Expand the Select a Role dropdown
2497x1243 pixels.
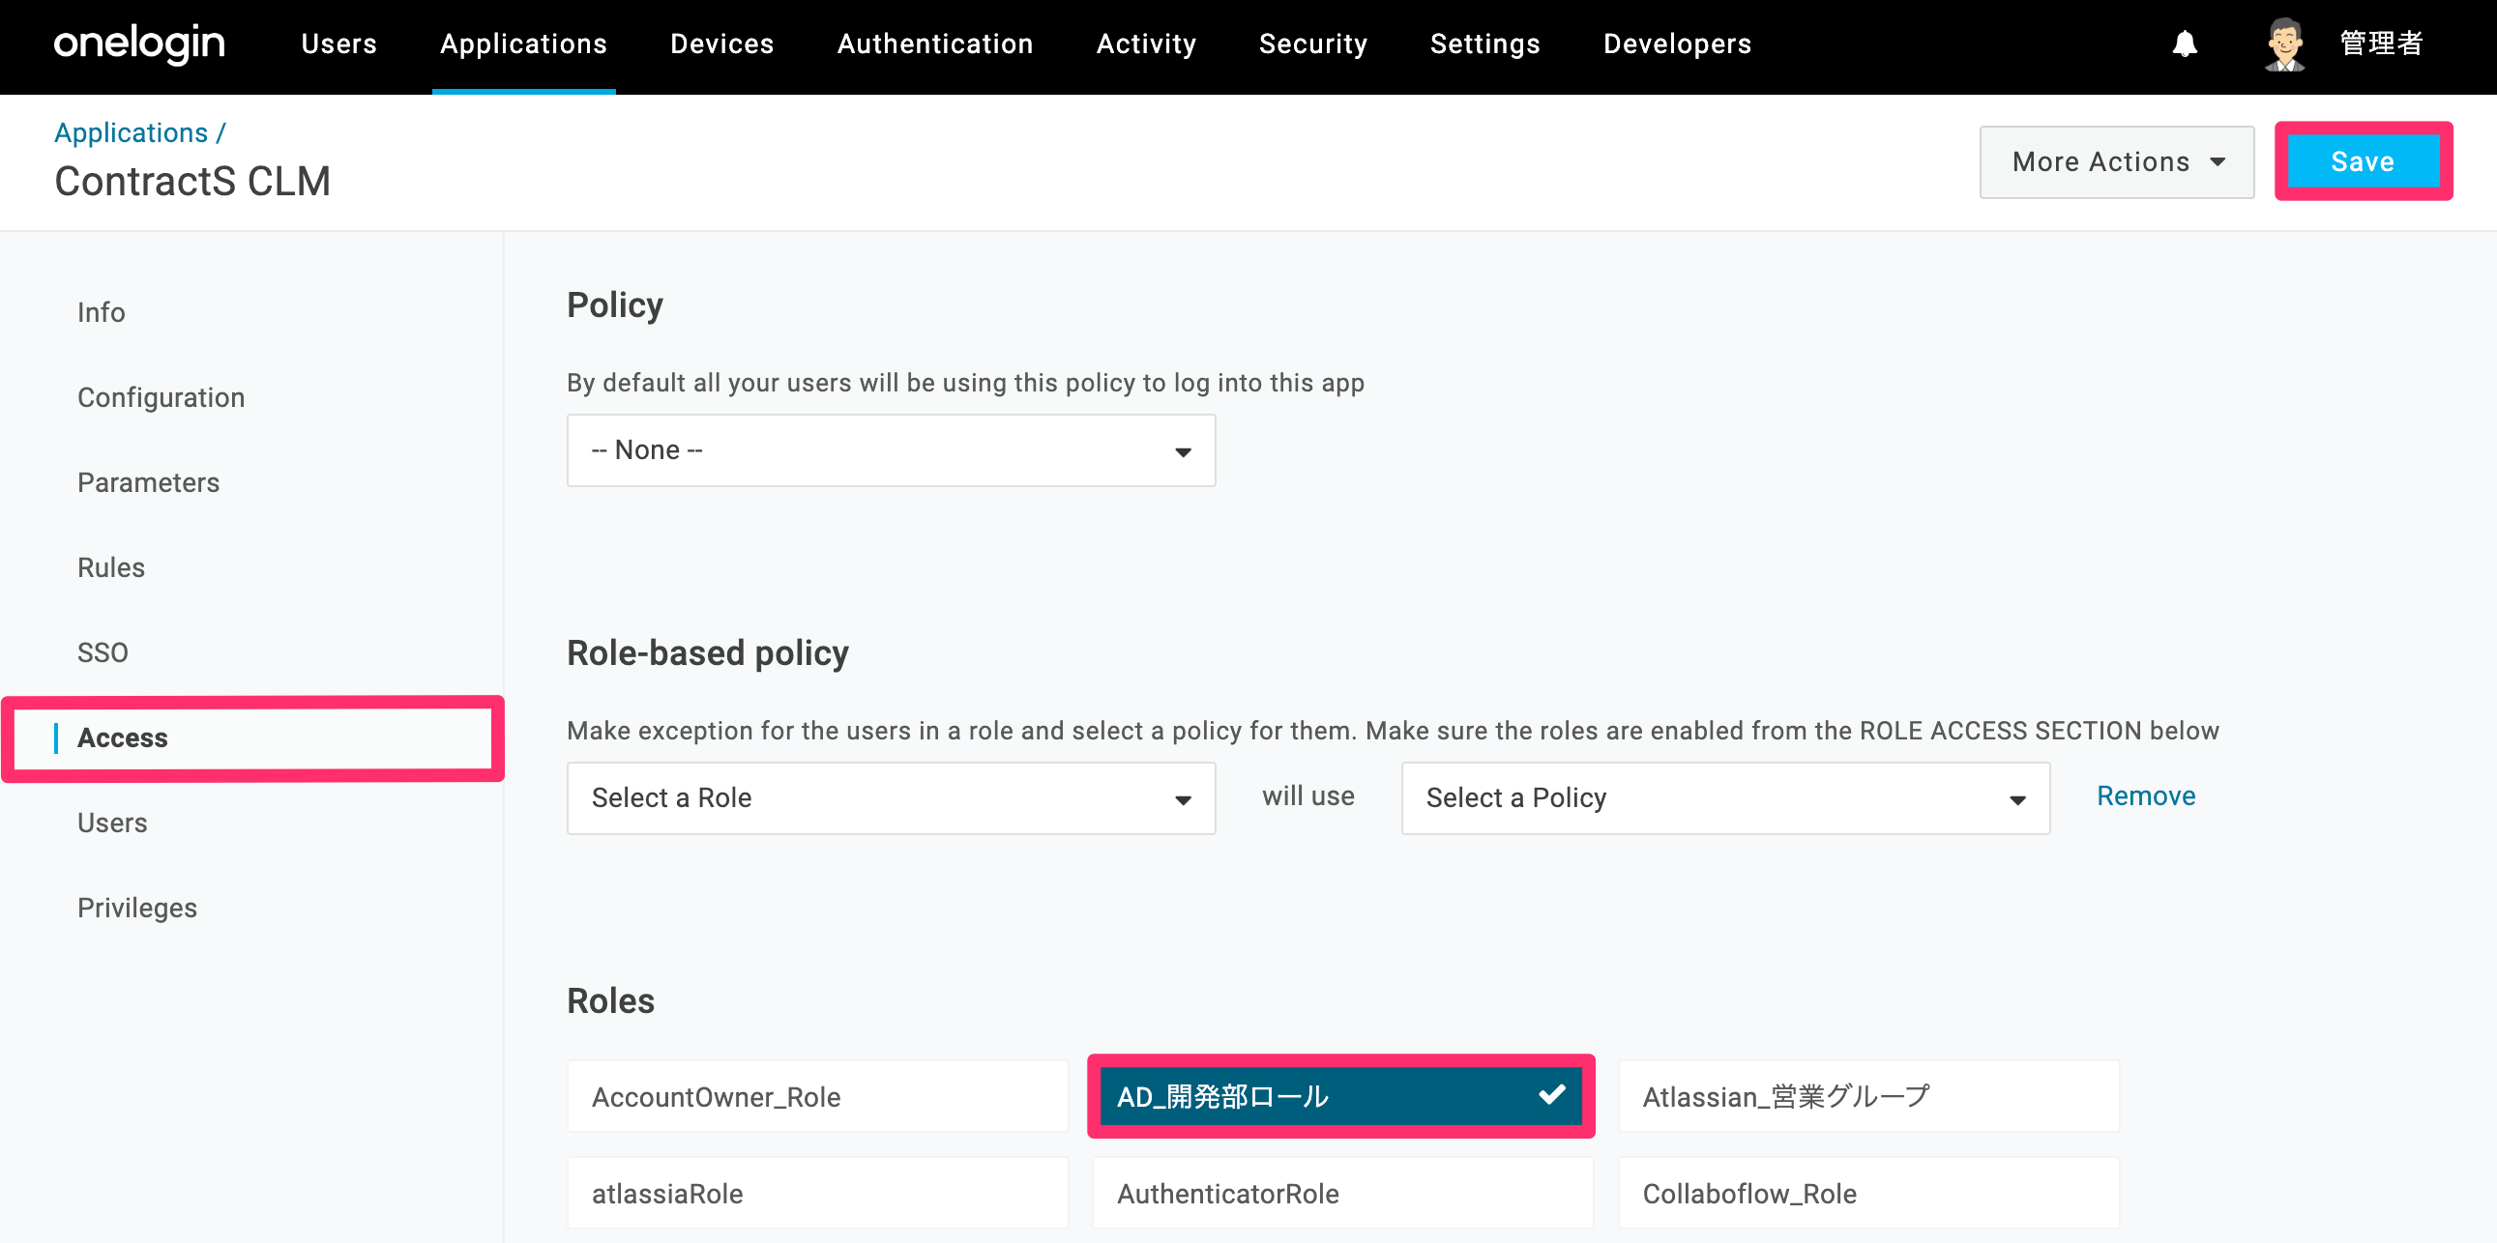(x=891, y=798)
